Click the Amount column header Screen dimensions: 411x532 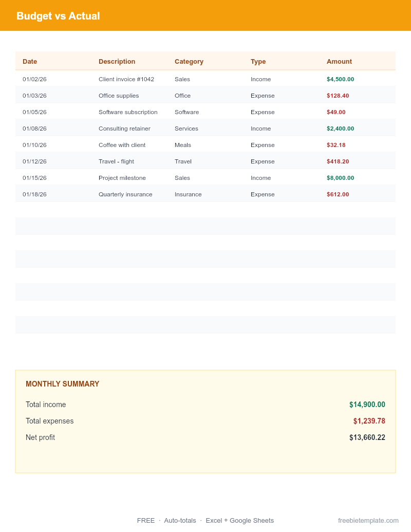point(339,61)
